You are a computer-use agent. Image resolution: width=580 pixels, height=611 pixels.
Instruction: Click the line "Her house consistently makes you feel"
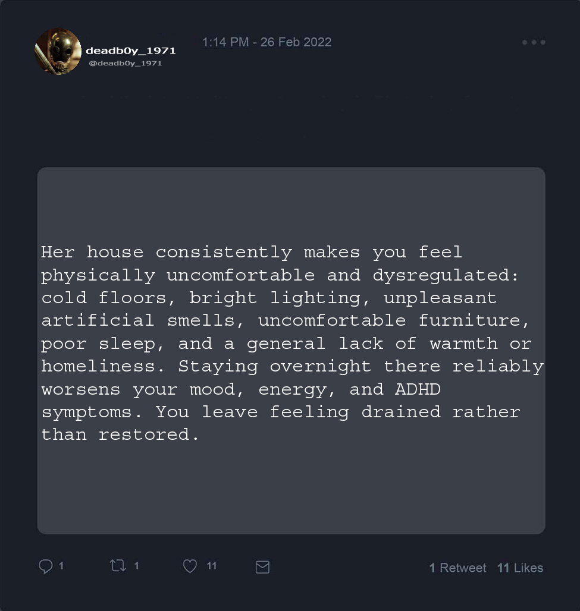tap(251, 252)
